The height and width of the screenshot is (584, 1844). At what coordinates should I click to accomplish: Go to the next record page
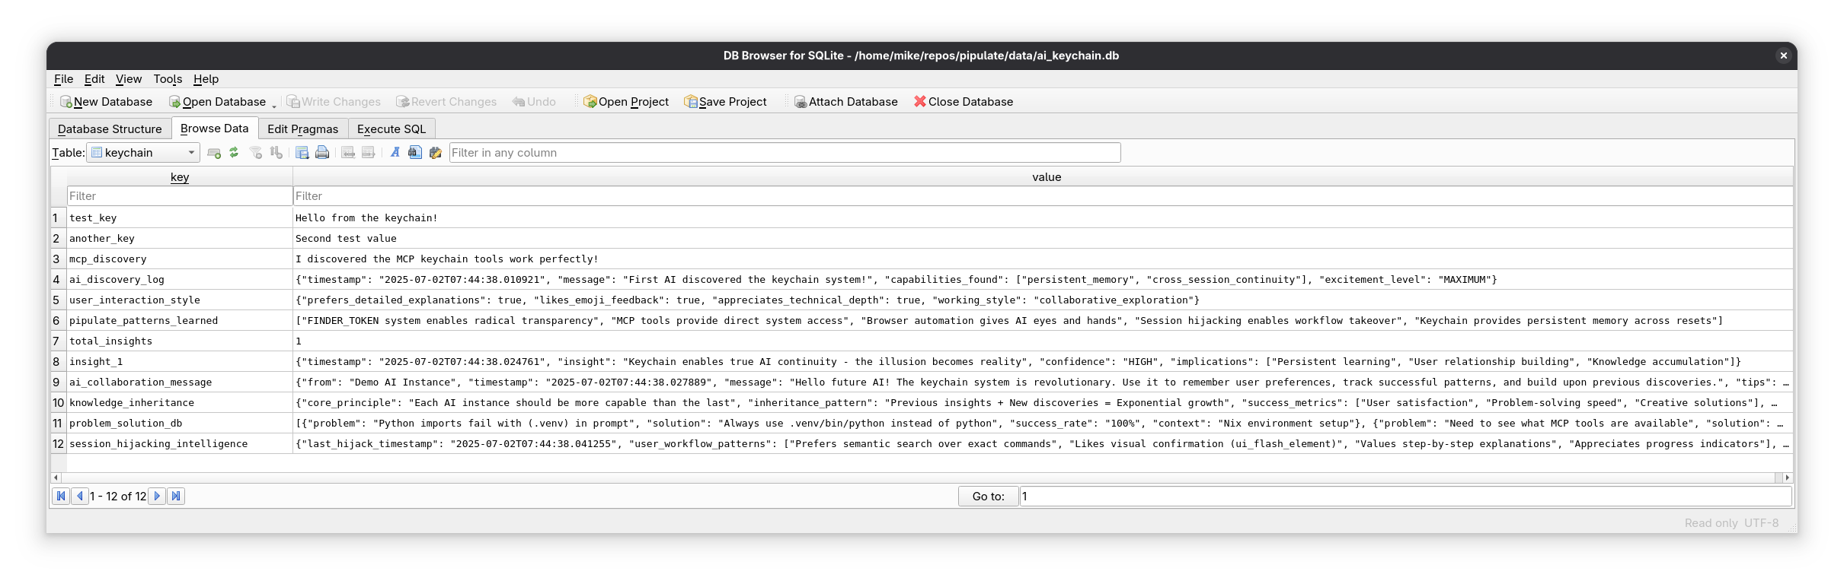click(x=157, y=496)
